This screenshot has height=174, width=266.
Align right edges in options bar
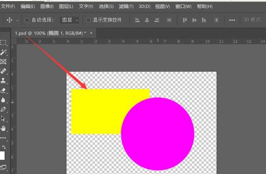[x=157, y=20]
